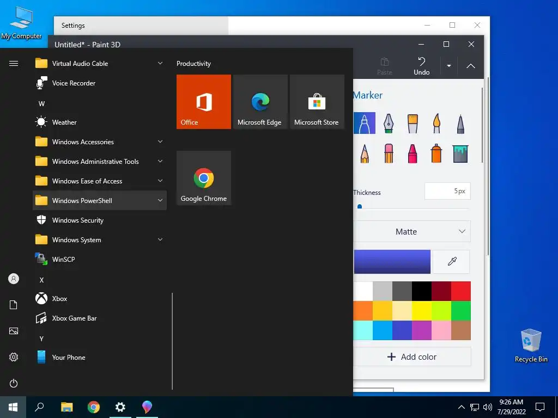Expand Windows Administrative Tools folder

[100, 161]
